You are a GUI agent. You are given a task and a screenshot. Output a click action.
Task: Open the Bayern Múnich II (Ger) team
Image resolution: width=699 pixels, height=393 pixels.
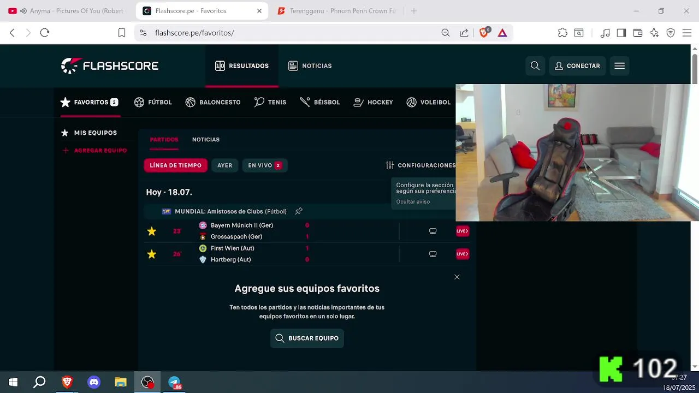pos(242,225)
